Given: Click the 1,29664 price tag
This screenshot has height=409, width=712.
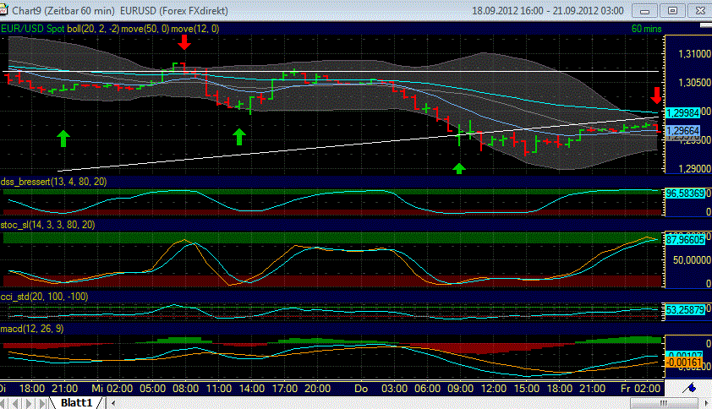Looking at the screenshot, I should click(683, 131).
